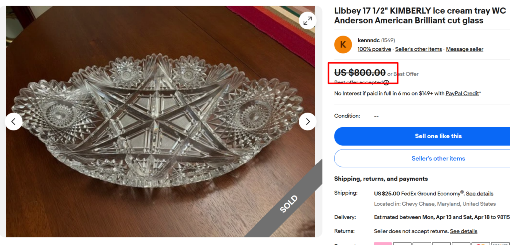See details for FedEx shipping
Viewport: 510px width, 245px height.
479,193
